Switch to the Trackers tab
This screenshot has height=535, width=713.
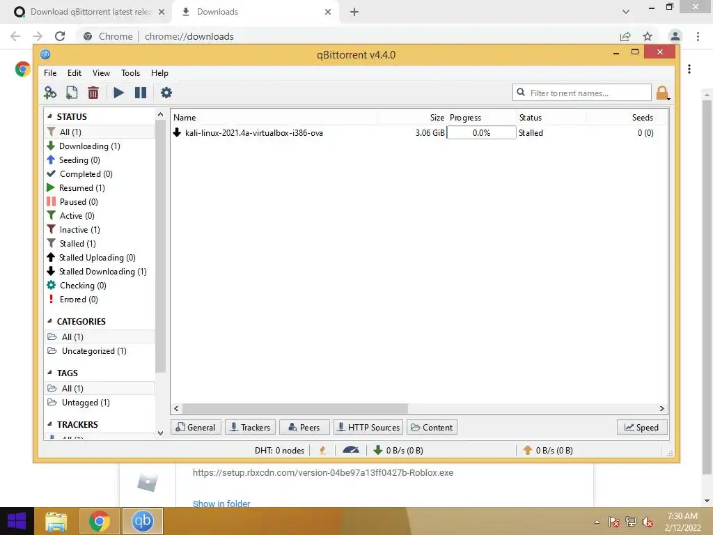(250, 427)
